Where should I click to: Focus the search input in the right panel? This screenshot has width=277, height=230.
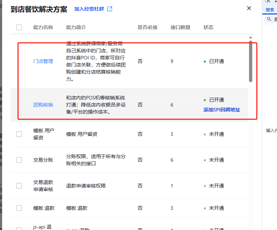click(x=275, y=19)
